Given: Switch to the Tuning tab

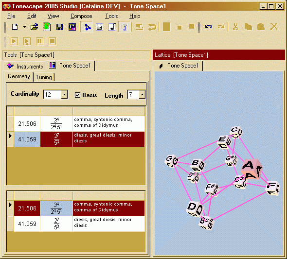Looking at the screenshot, I should pos(44,77).
